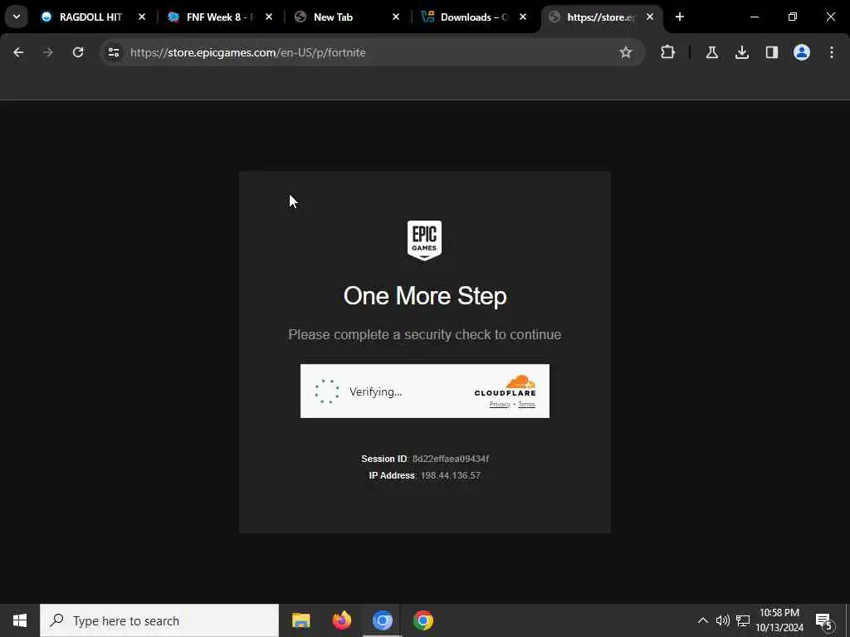The height and width of the screenshot is (637, 850).
Task: Bookmark this page with star icon
Action: pos(626,52)
